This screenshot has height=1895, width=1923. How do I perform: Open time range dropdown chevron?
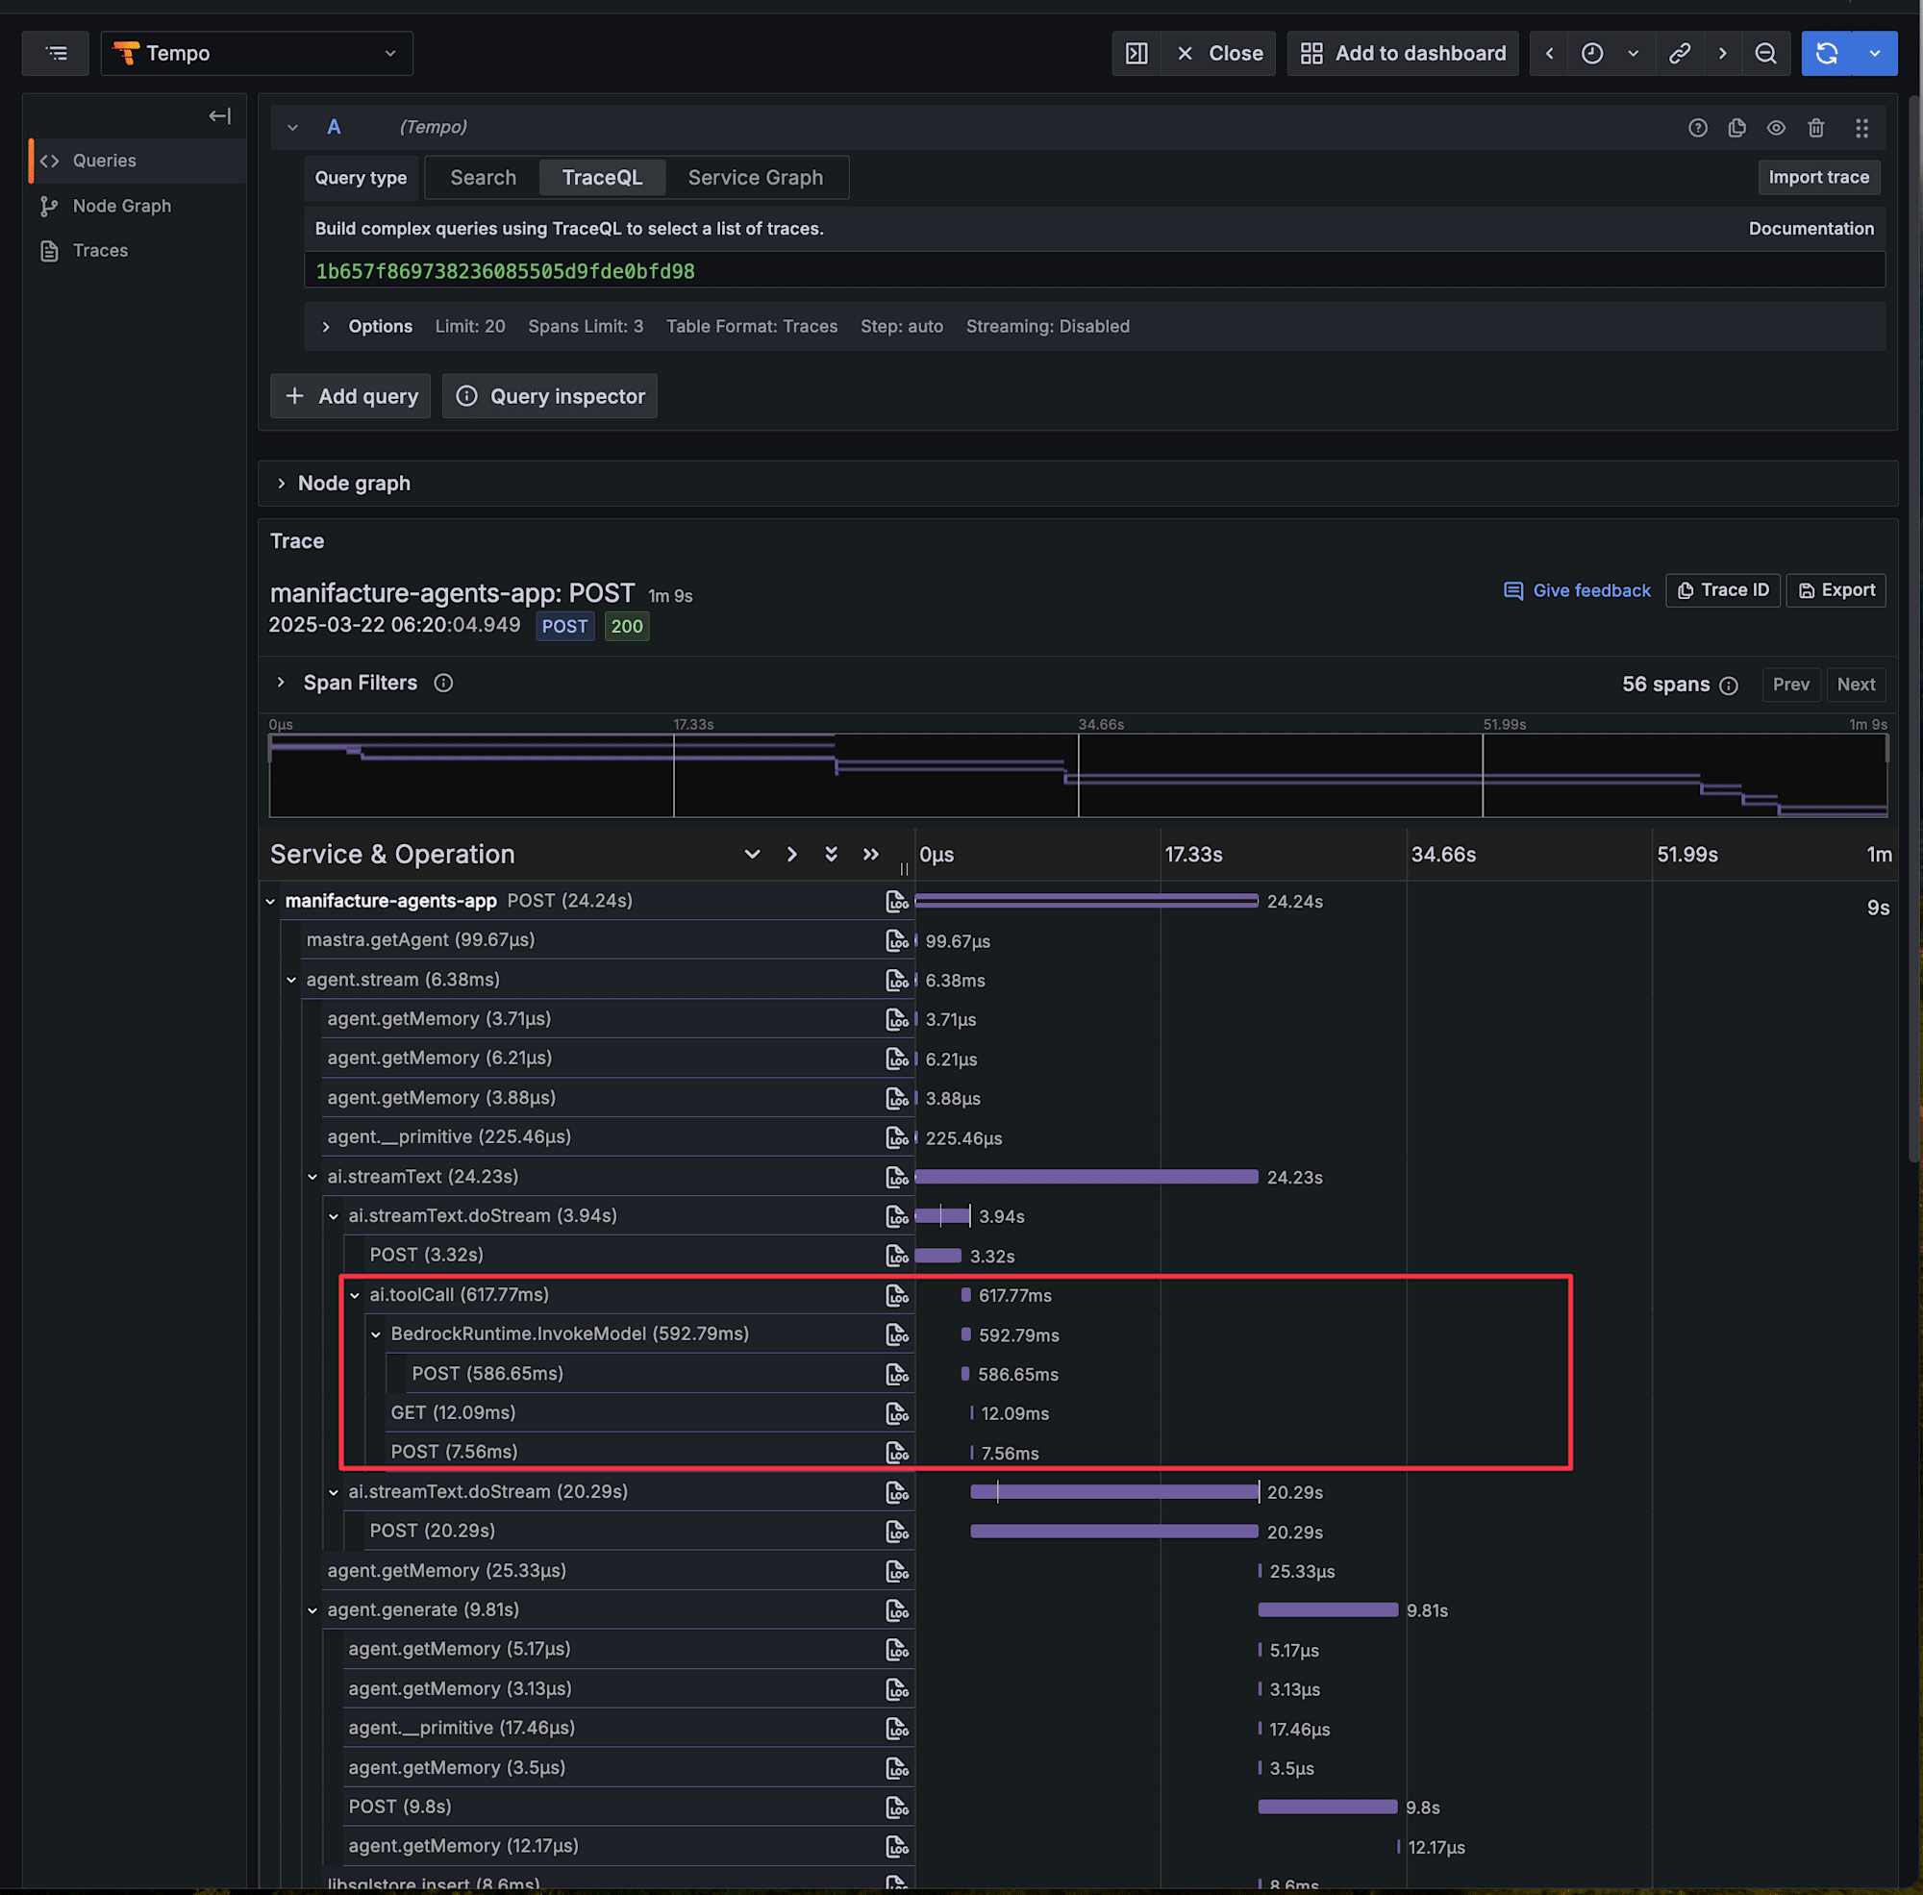coord(1634,54)
